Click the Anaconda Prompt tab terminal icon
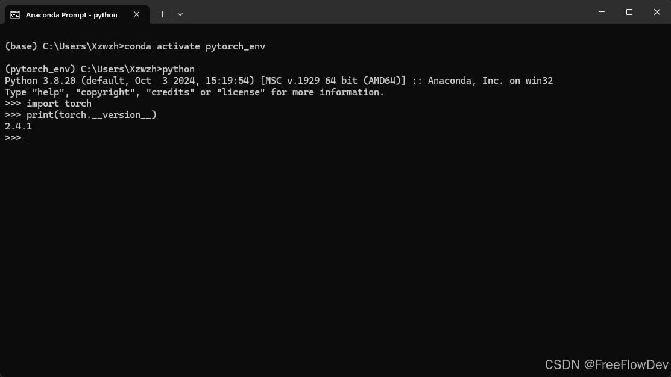This screenshot has width=671, height=377. [x=15, y=14]
